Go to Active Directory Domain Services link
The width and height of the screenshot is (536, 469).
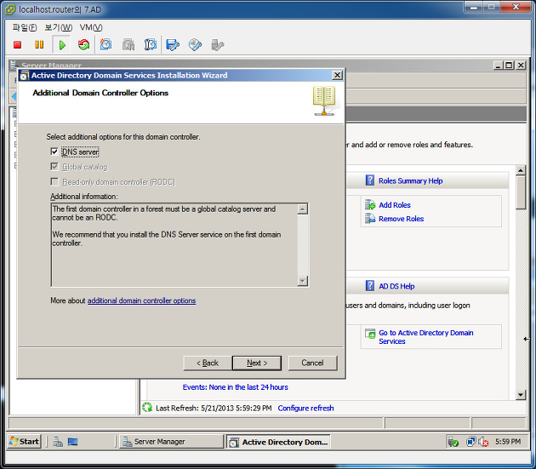click(x=426, y=337)
